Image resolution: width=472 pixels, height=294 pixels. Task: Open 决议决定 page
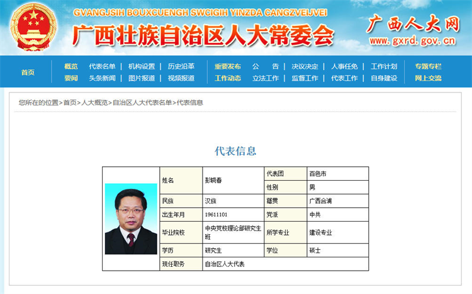pyautogui.click(x=305, y=66)
